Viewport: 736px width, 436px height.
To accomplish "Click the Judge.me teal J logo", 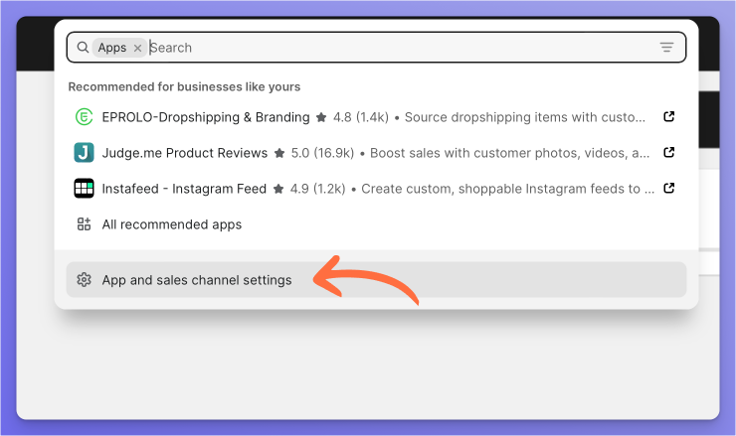I will tap(84, 153).
